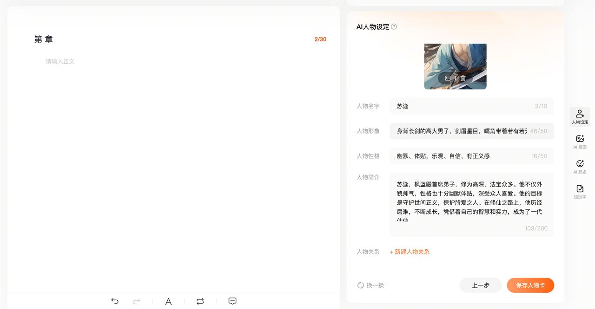Open the AI 插图 sidebar tool
The width and height of the screenshot is (595, 309).
(x=580, y=141)
